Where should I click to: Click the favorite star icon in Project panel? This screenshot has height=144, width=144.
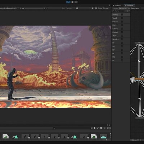(104, 128)
